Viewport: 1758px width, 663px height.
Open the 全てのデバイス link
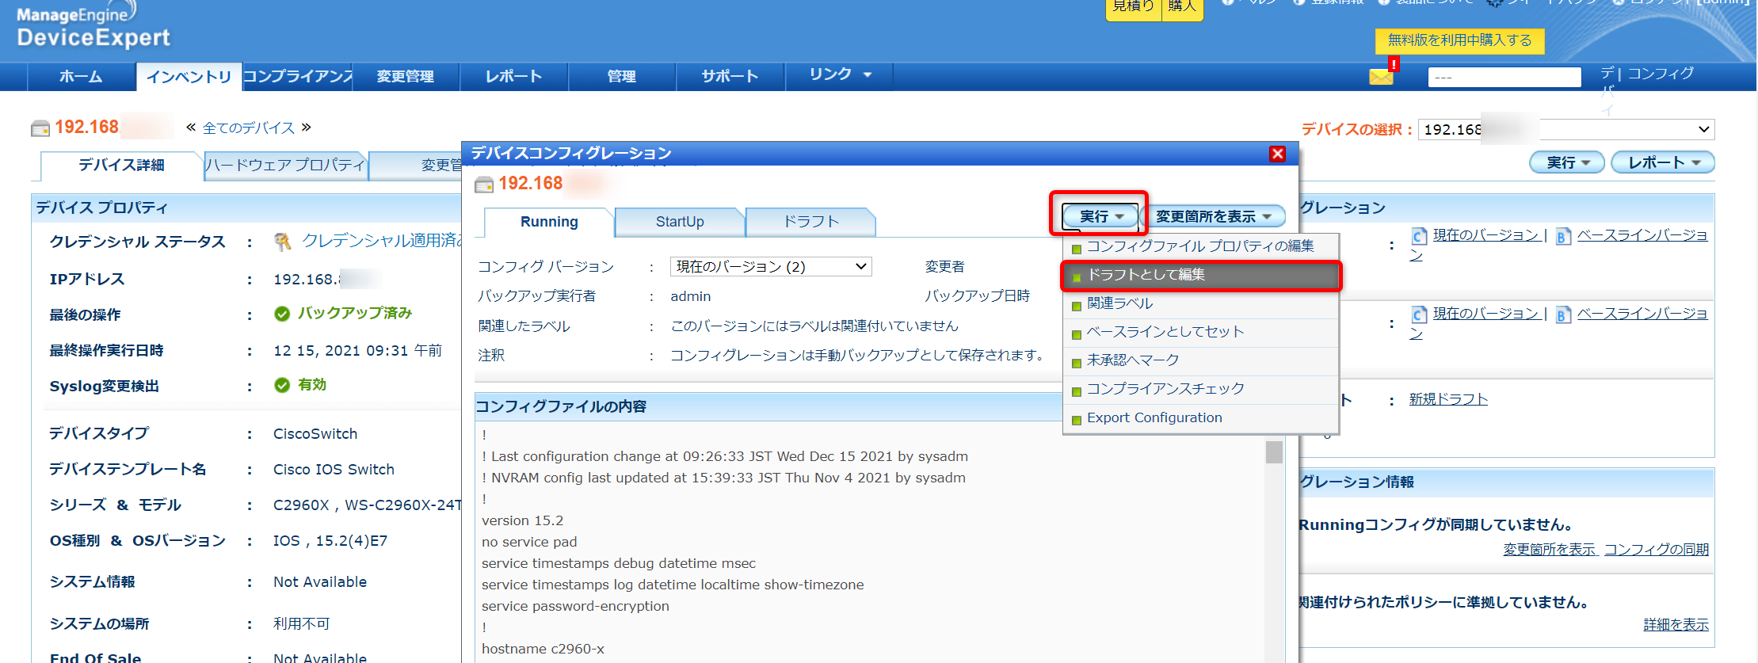[249, 128]
